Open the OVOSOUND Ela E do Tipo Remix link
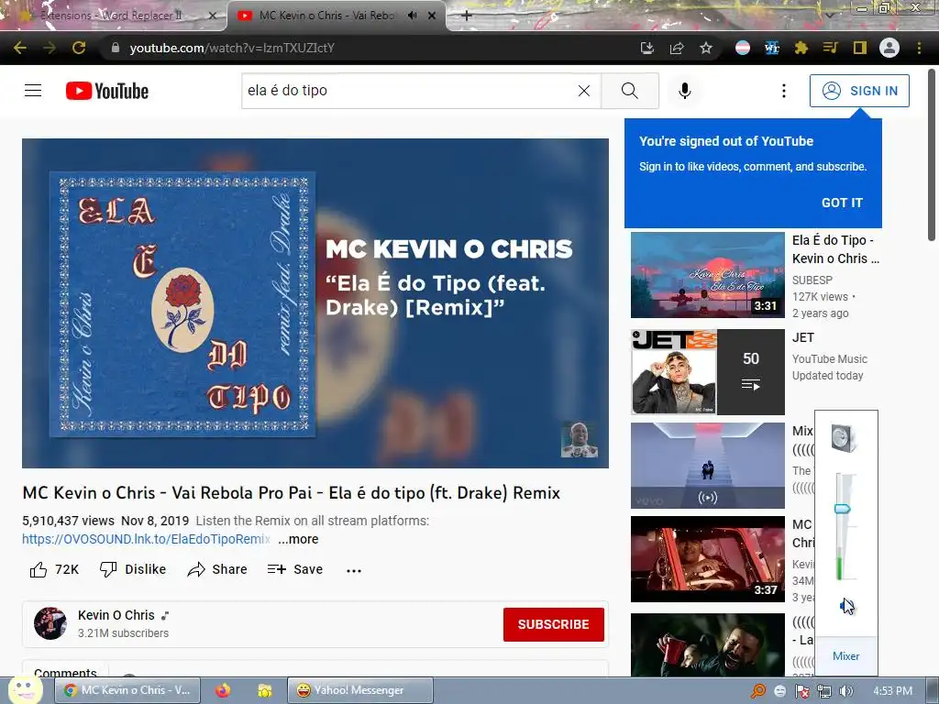 (146, 539)
